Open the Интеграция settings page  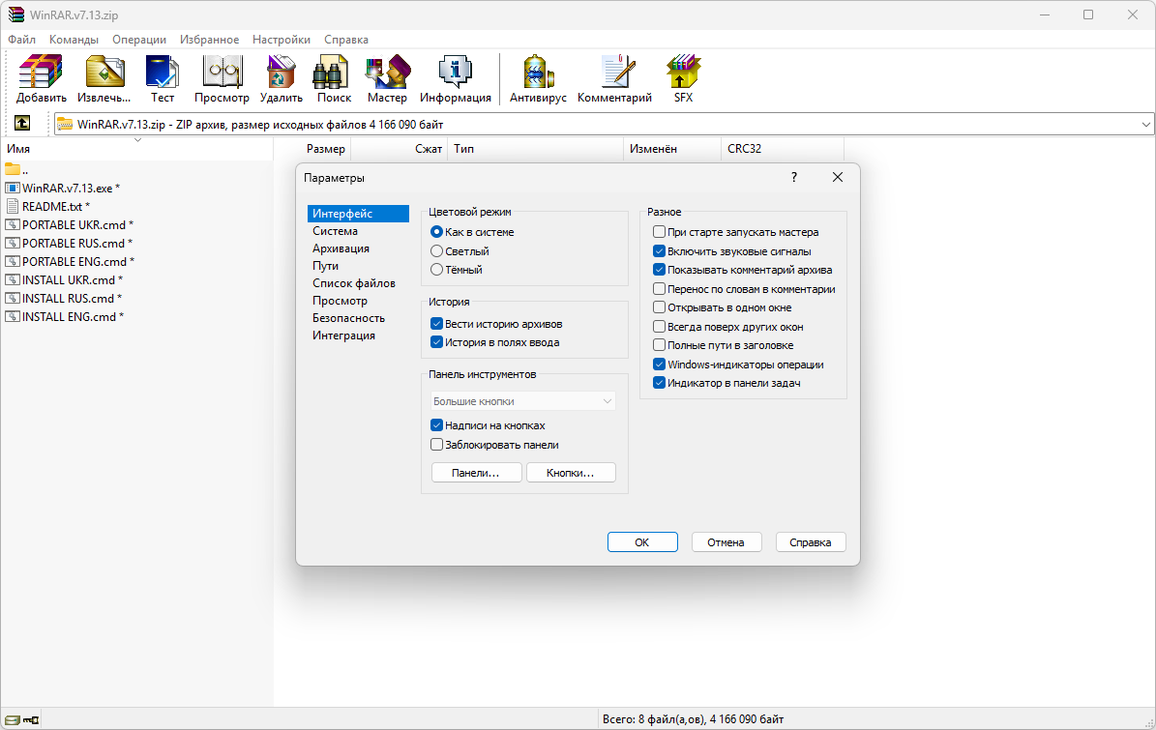[x=358, y=336]
